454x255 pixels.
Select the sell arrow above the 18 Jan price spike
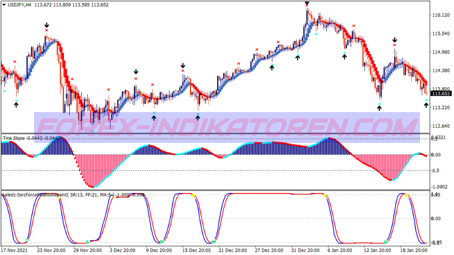(x=395, y=40)
